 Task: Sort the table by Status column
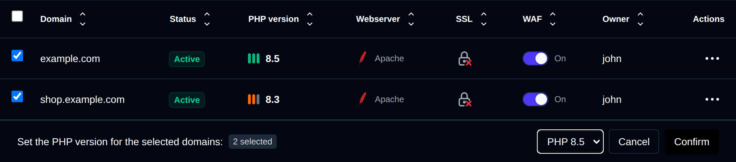(x=207, y=19)
